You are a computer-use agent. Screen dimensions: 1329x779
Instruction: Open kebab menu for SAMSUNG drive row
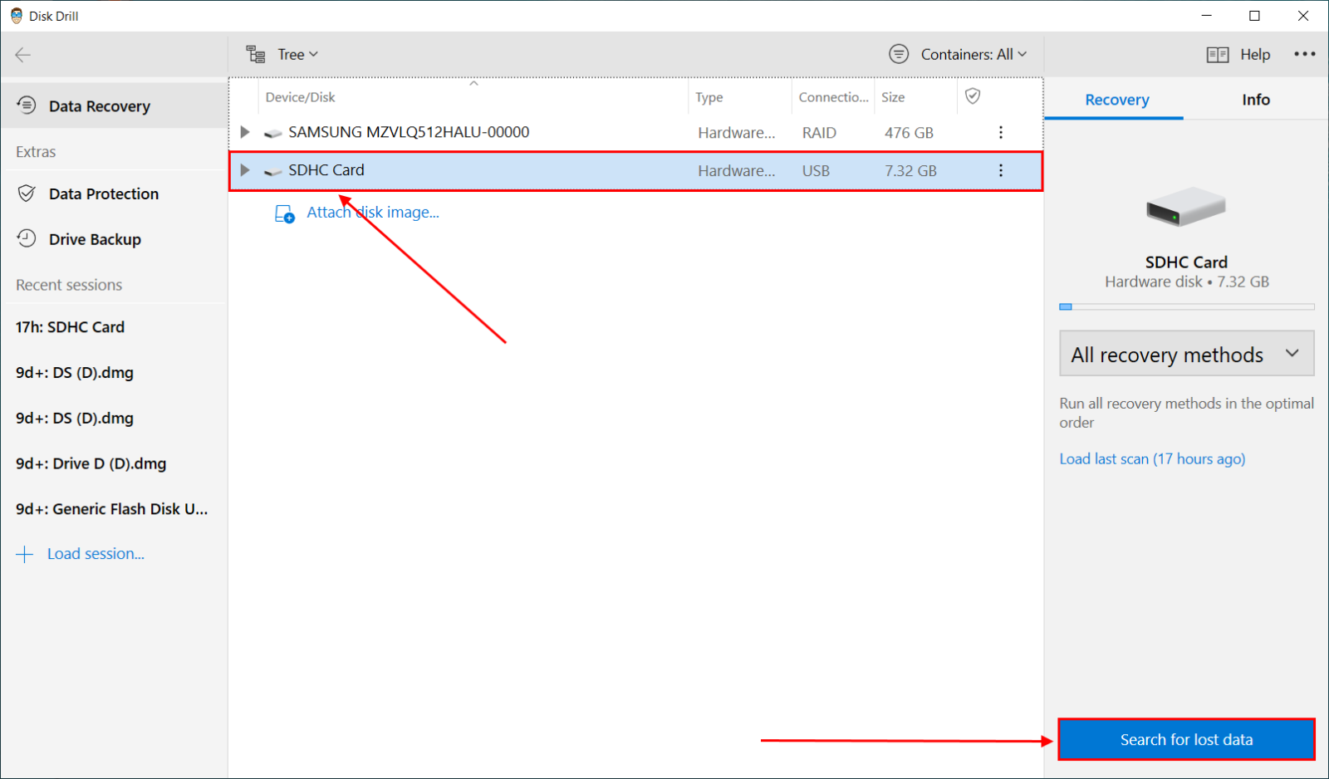(x=1000, y=132)
